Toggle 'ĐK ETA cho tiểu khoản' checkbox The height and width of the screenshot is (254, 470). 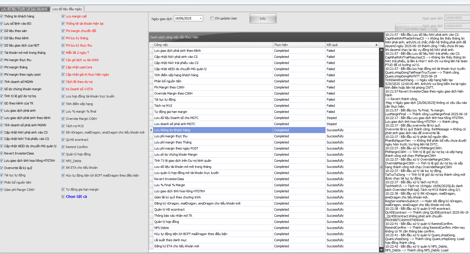(x=63, y=168)
